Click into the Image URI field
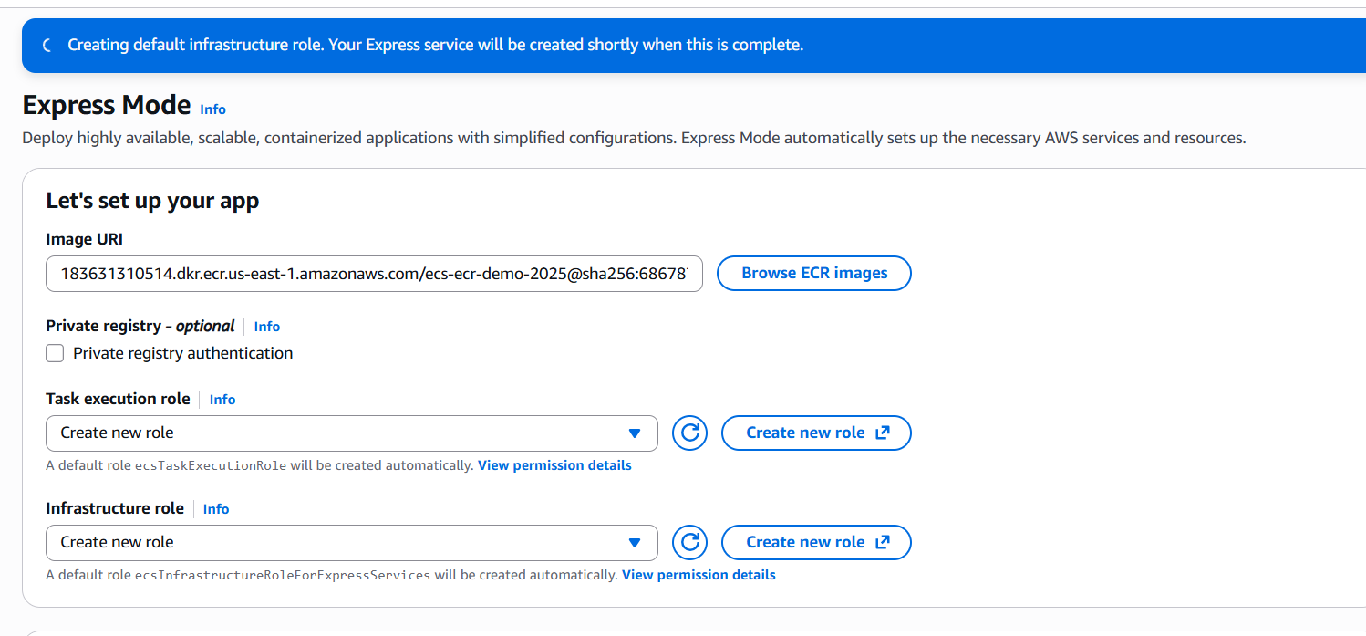Viewport: 1366px width, 636px height. (x=374, y=273)
